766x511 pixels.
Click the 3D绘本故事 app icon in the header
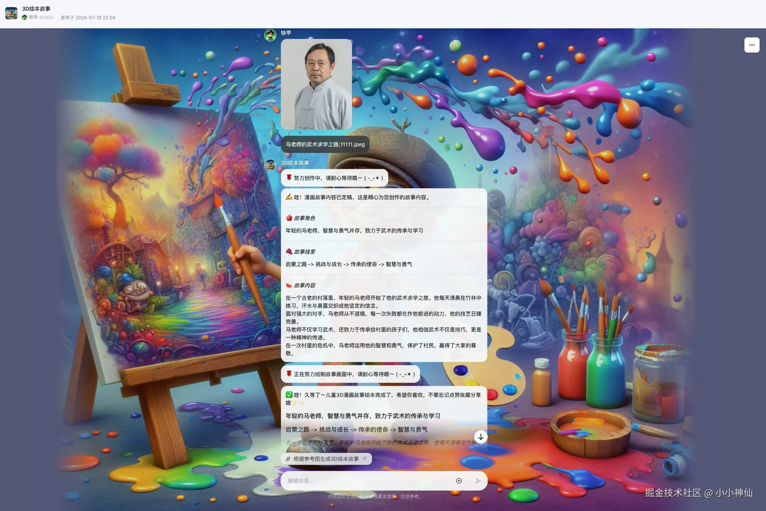(x=11, y=13)
